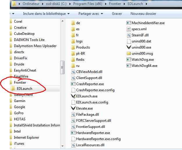The width and height of the screenshot is (182, 150).
Task: Click the tree scrollbar thumb
Action: pos(62,67)
